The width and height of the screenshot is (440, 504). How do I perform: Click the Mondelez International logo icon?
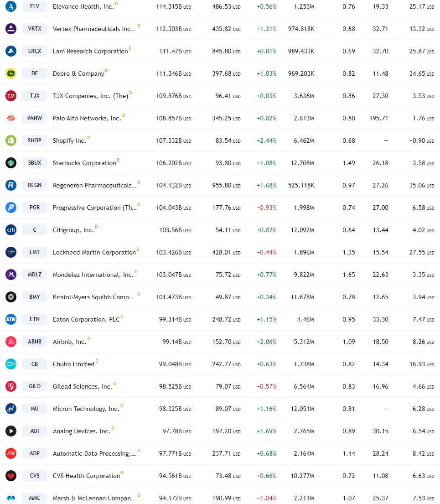click(x=11, y=275)
